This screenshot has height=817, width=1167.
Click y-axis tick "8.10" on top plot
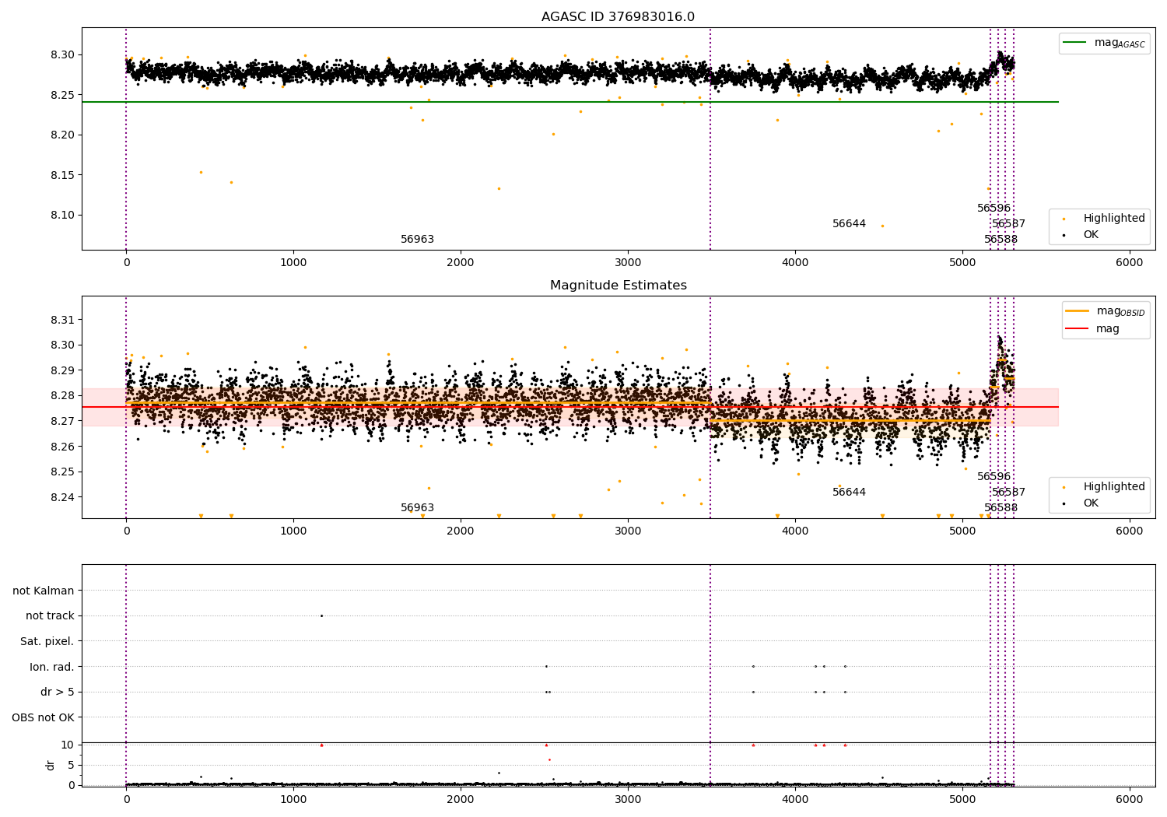click(64, 216)
